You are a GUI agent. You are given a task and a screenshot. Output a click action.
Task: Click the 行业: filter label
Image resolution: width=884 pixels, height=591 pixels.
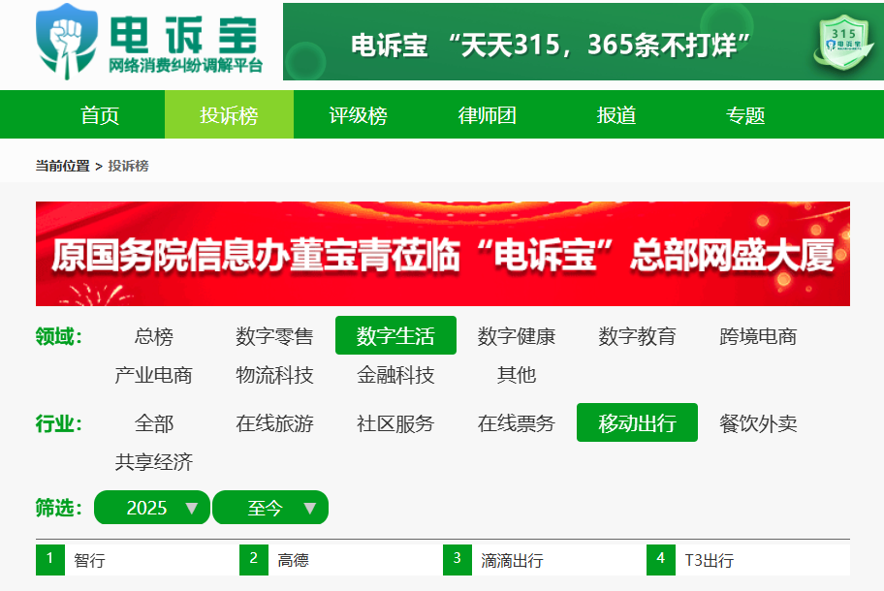59,423
